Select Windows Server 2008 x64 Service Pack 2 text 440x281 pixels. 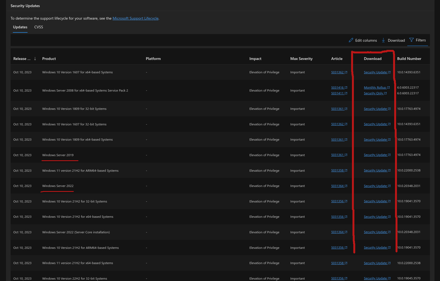pyautogui.click(x=85, y=90)
